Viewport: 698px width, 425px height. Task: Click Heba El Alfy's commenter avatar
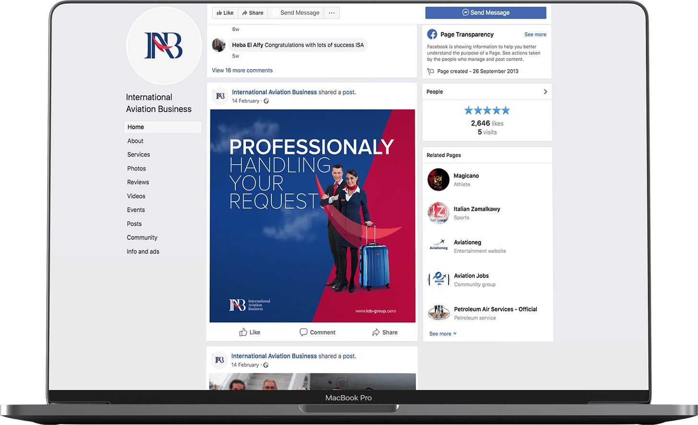219,45
